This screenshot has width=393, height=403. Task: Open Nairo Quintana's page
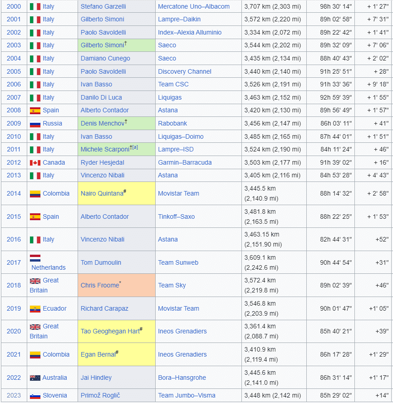click(102, 193)
